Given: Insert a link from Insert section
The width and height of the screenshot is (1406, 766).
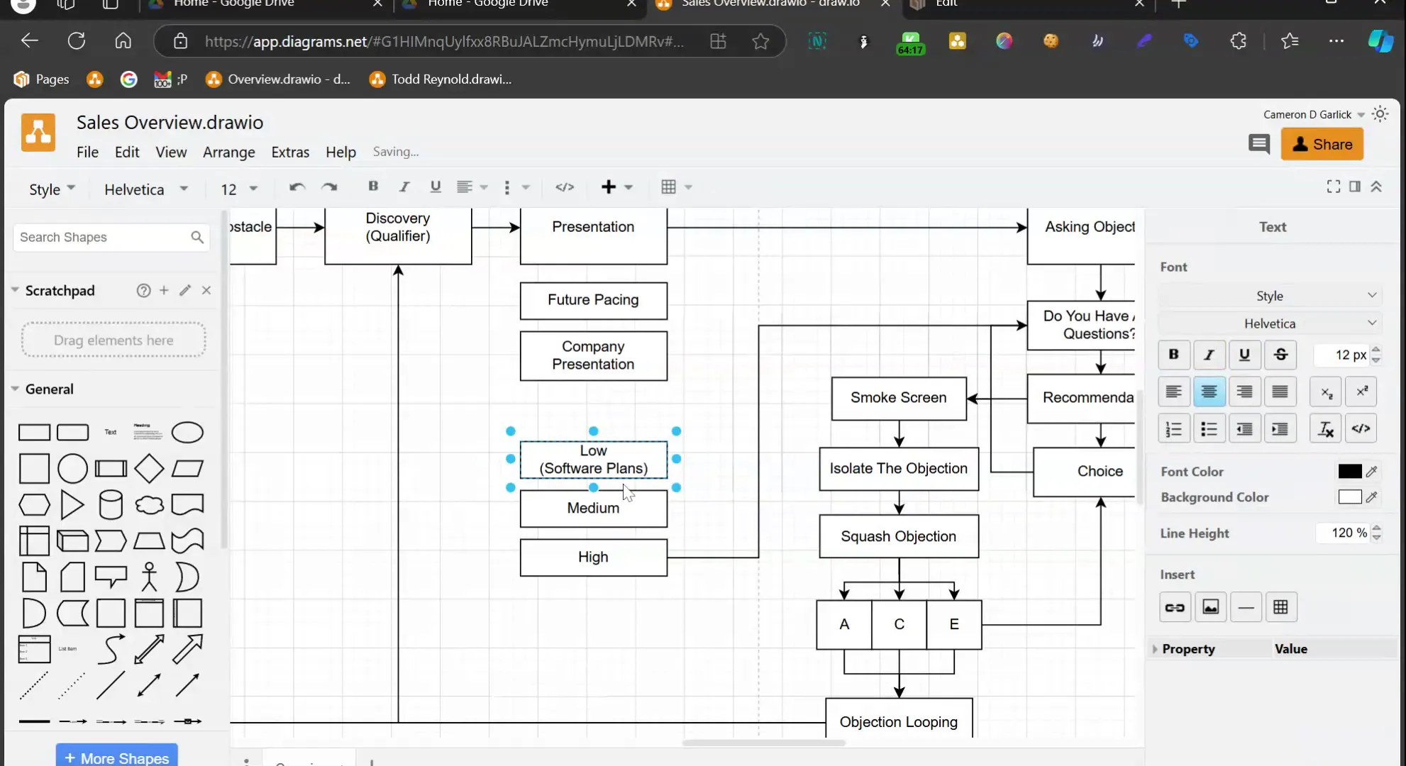Looking at the screenshot, I should pos(1175,607).
